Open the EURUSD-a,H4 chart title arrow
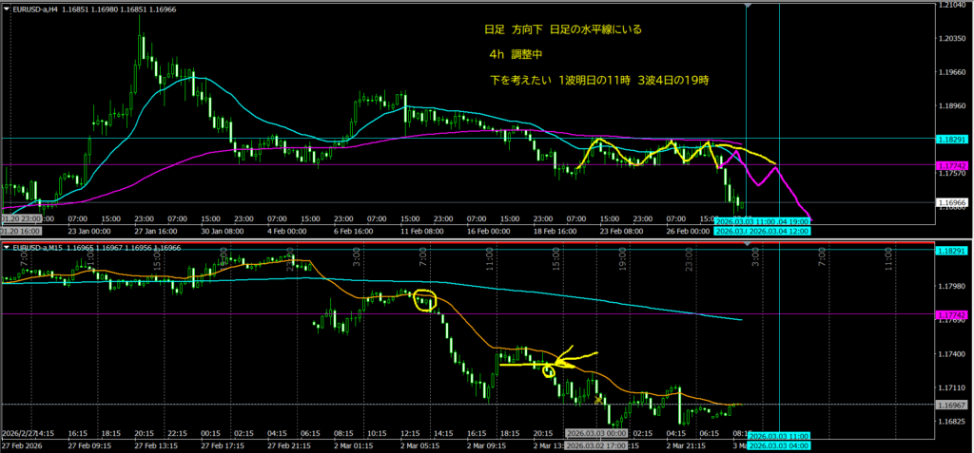This screenshot has width=974, height=453. [8, 8]
